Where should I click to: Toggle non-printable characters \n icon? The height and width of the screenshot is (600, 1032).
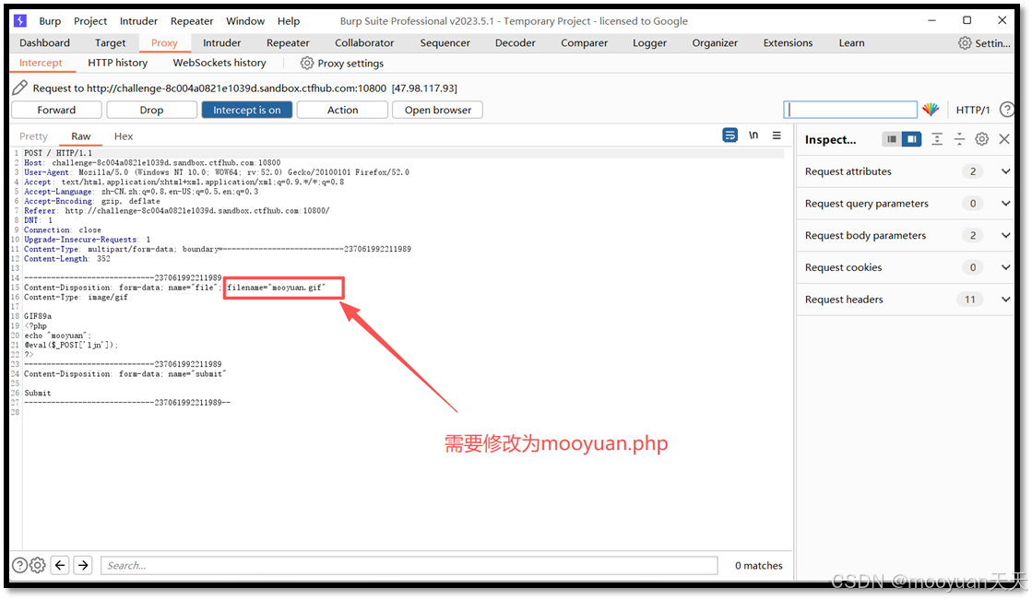pyautogui.click(x=753, y=135)
